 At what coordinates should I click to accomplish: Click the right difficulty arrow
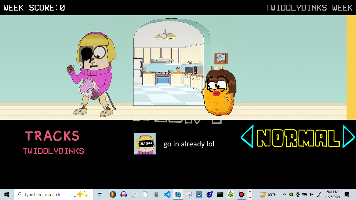349,136
